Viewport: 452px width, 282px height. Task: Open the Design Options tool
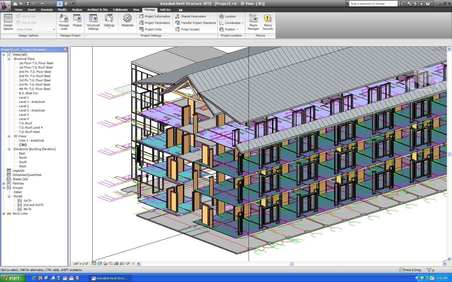coord(8,22)
